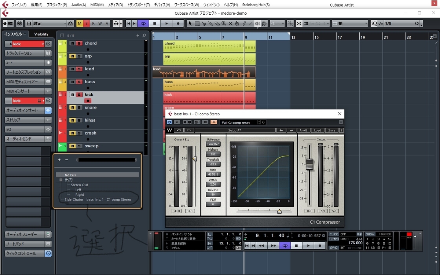Expand the クイックコントロール inspector section

[x=25, y=253]
